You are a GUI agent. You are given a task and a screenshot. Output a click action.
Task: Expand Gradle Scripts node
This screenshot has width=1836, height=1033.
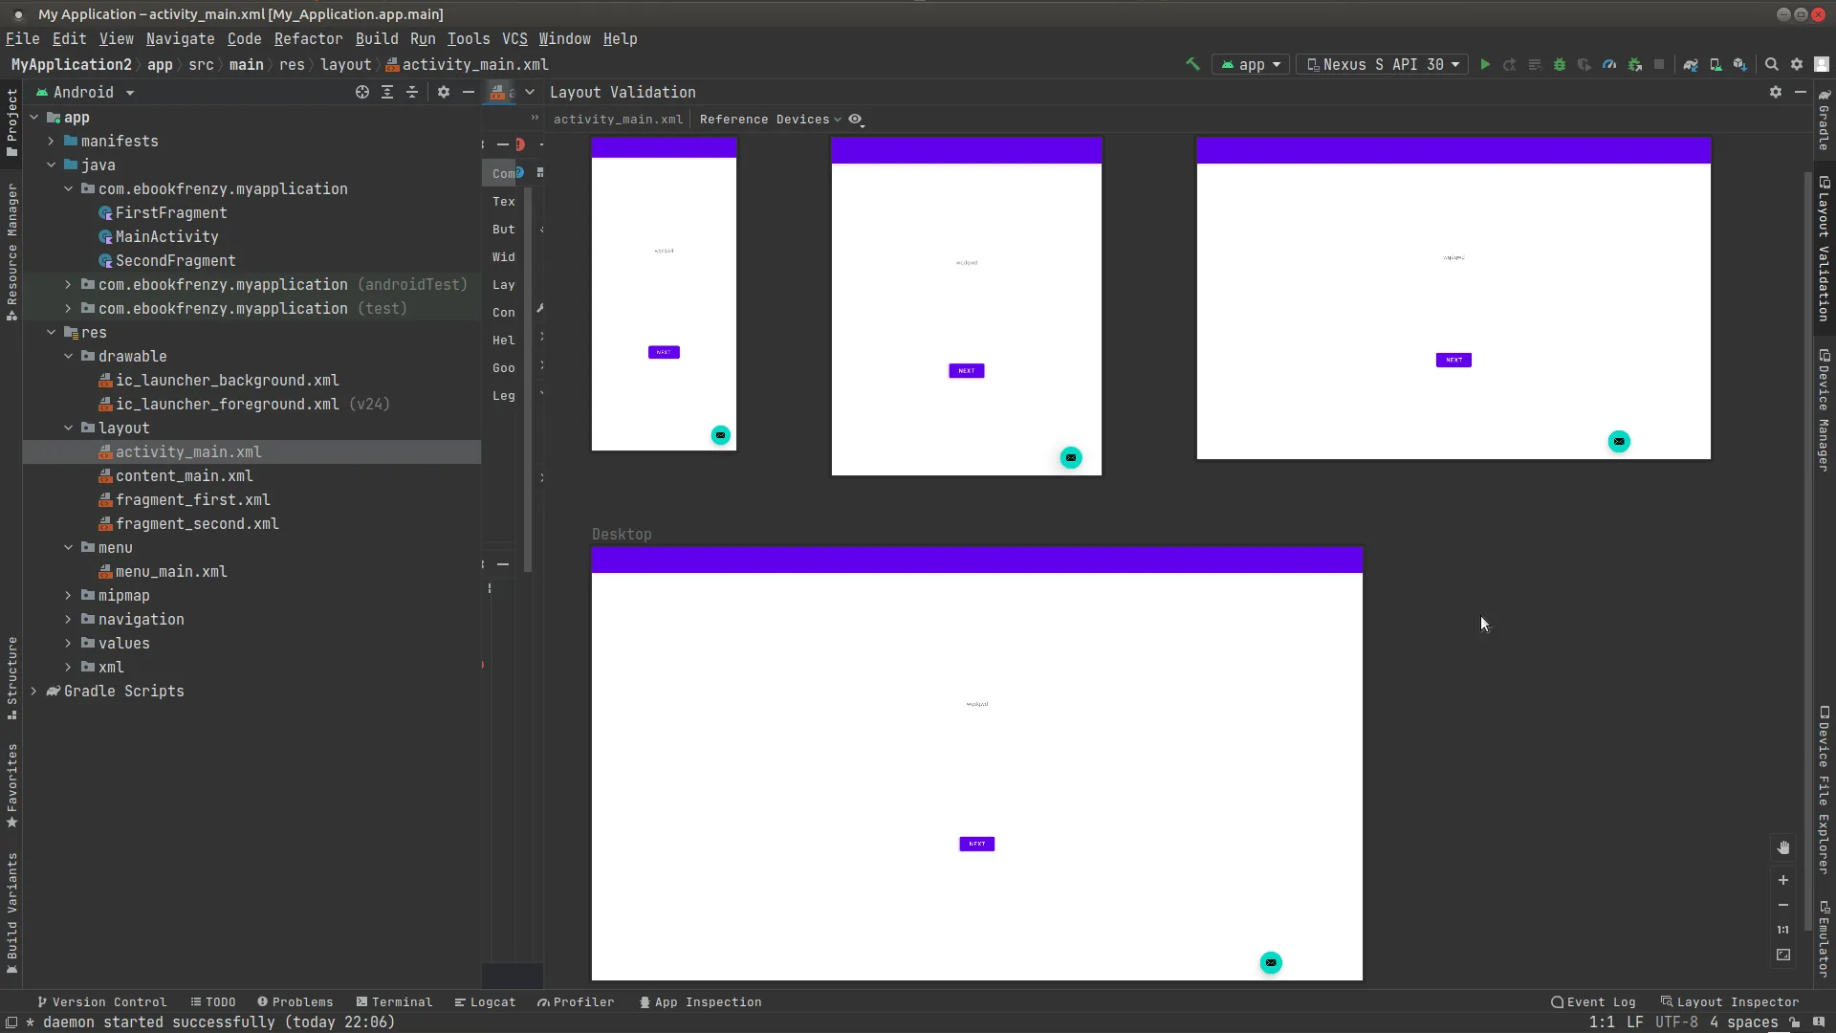tap(33, 691)
